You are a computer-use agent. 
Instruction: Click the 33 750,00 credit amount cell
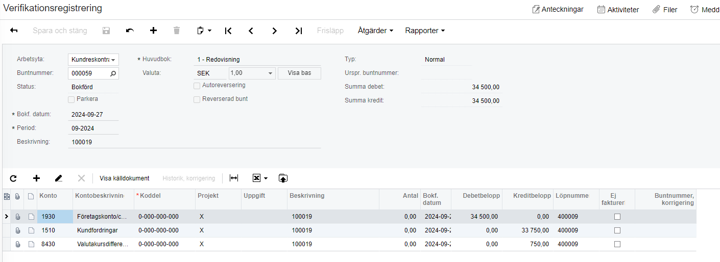pyautogui.click(x=527, y=230)
